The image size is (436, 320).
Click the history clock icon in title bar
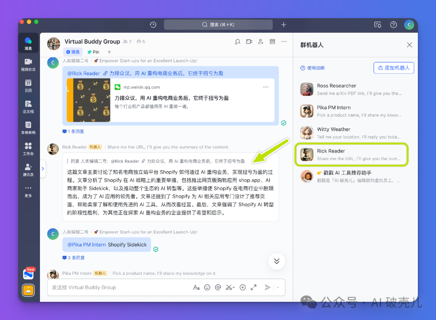tap(153, 25)
